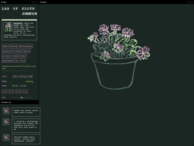194x146 pixels.
Task: Open the forum link
Action: click(20, 61)
